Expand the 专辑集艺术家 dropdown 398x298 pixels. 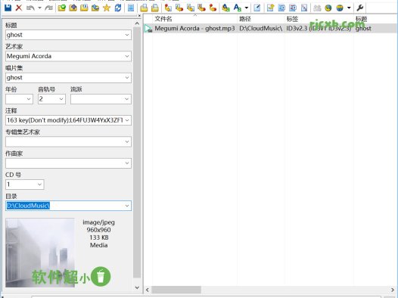[127, 141]
